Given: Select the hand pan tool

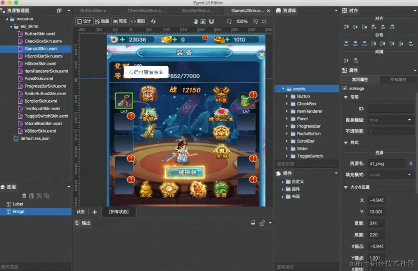Looking at the screenshot, I should click(196, 21).
